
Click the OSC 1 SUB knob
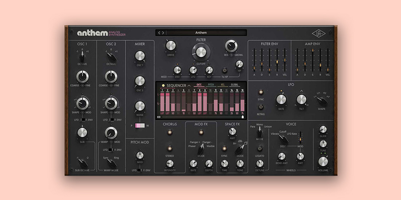82,132
